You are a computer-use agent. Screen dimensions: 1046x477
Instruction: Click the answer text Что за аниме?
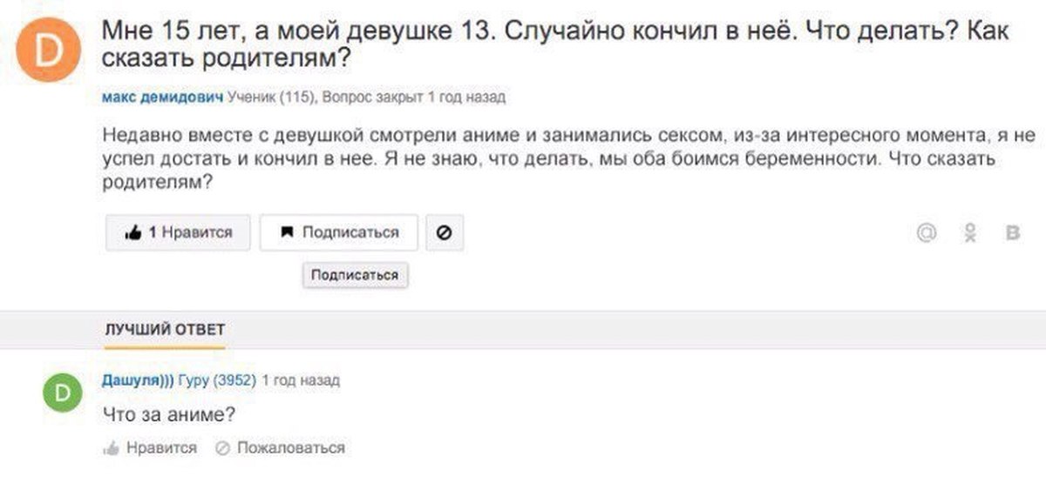[x=169, y=415]
